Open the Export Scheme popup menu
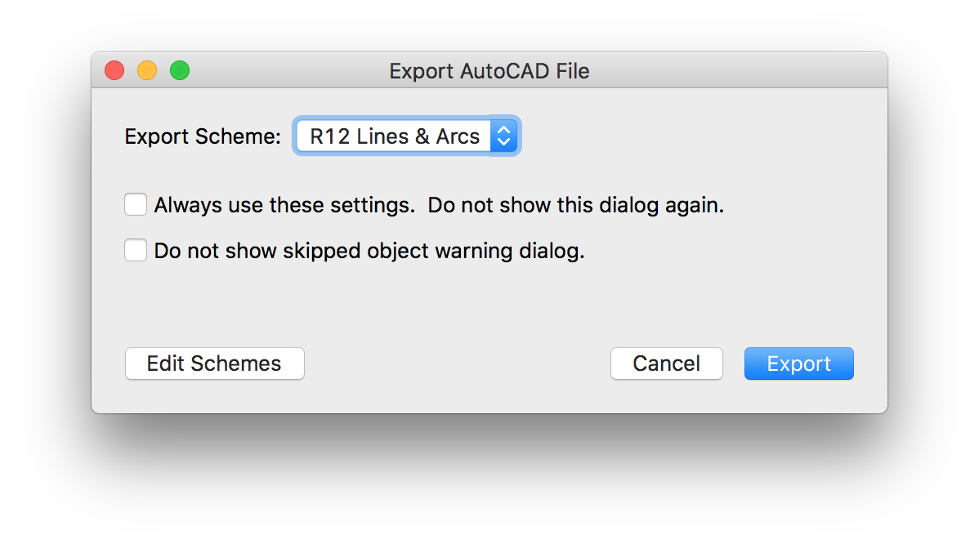The width and height of the screenshot is (979, 544). tap(406, 136)
